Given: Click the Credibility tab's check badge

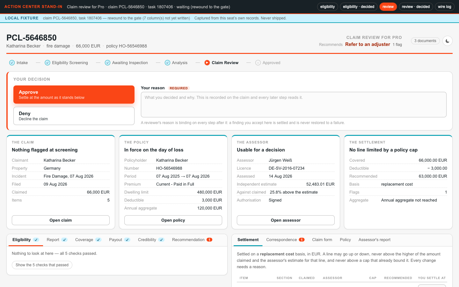Looking at the screenshot, I should 161,240.
